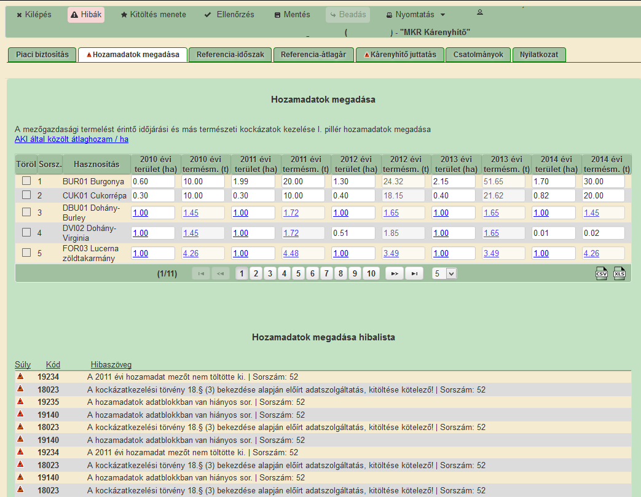Viewport: 641px width, 497px height.
Task: Select the CUK01 Cukorrépa row label
Action: [95, 196]
